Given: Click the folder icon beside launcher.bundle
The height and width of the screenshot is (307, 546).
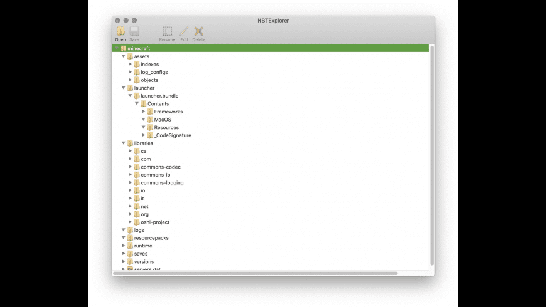Looking at the screenshot, I should point(137,96).
